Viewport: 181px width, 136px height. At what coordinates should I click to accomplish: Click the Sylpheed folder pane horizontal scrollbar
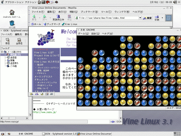click(x=14, y=118)
